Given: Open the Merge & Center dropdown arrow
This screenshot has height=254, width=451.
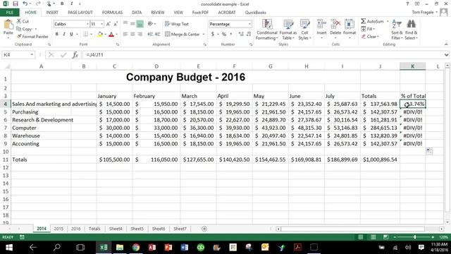Looking at the screenshot, I should (204, 35).
